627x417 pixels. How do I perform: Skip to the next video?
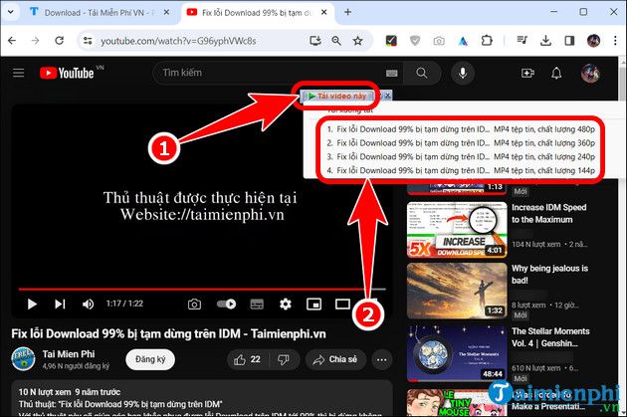[x=60, y=305]
